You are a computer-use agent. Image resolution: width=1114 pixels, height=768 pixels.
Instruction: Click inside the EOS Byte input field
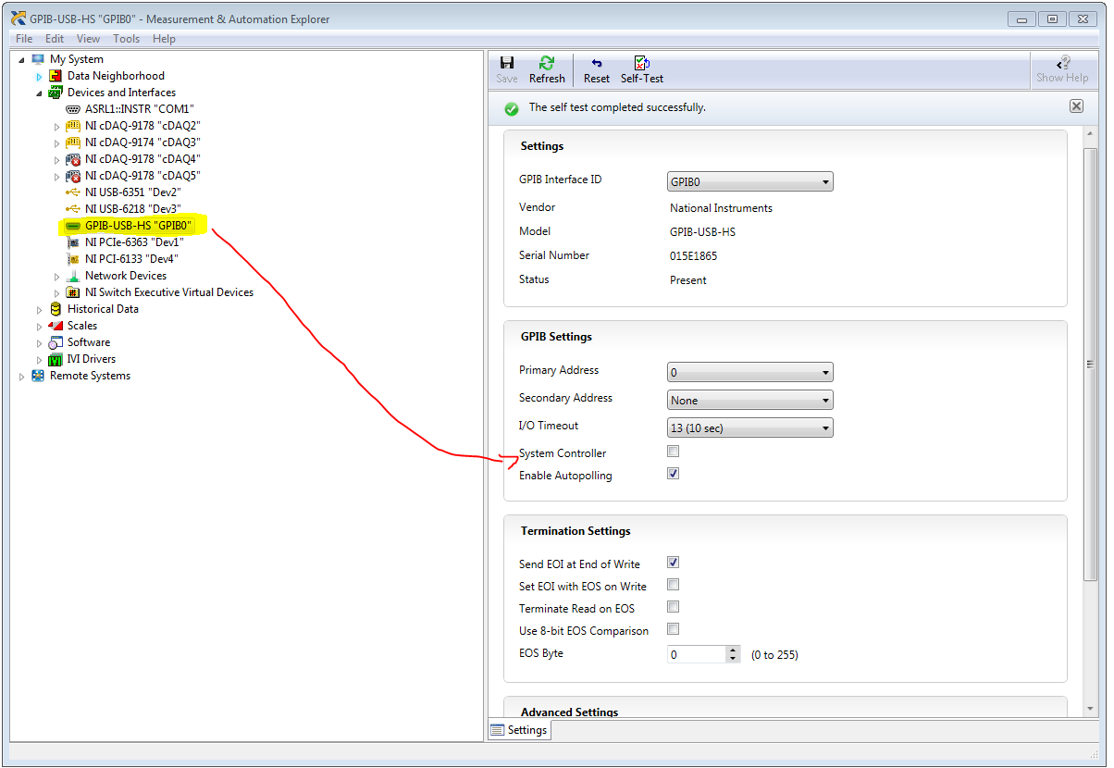[x=696, y=654]
